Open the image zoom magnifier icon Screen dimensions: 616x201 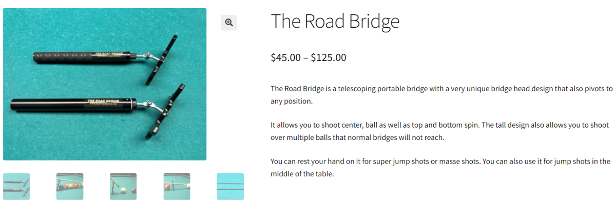coord(229,23)
